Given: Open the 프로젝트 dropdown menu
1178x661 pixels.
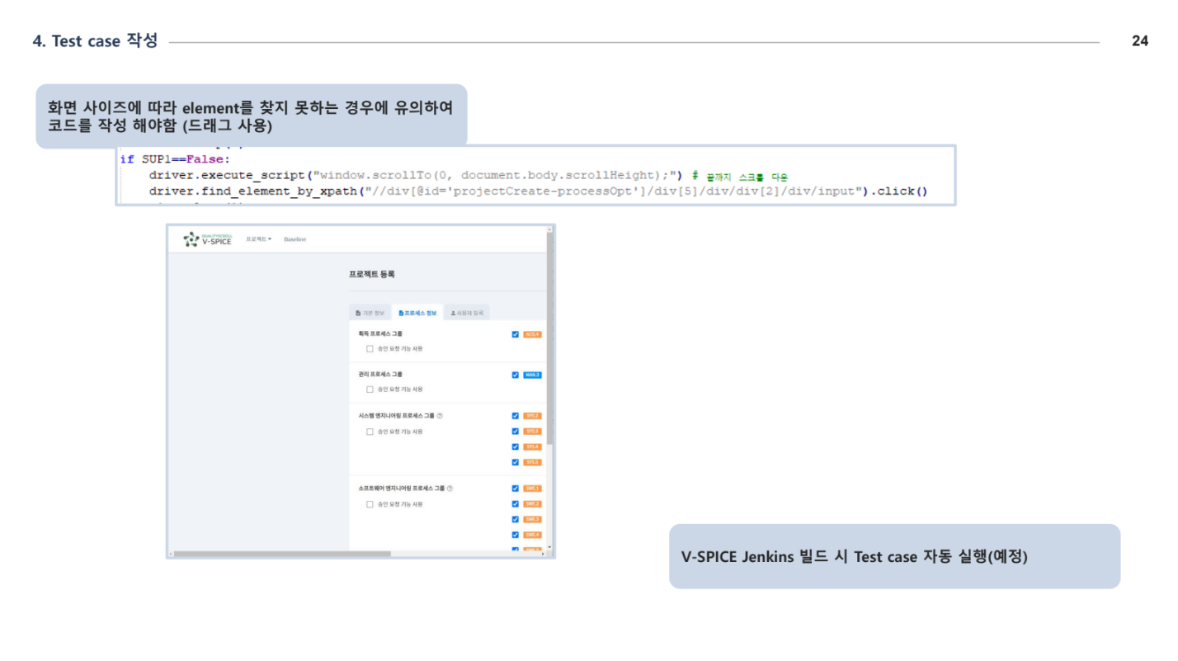Looking at the screenshot, I should (258, 239).
